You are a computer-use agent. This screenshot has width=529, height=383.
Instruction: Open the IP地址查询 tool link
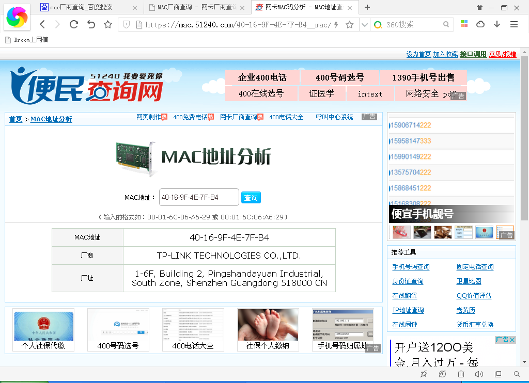408,310
